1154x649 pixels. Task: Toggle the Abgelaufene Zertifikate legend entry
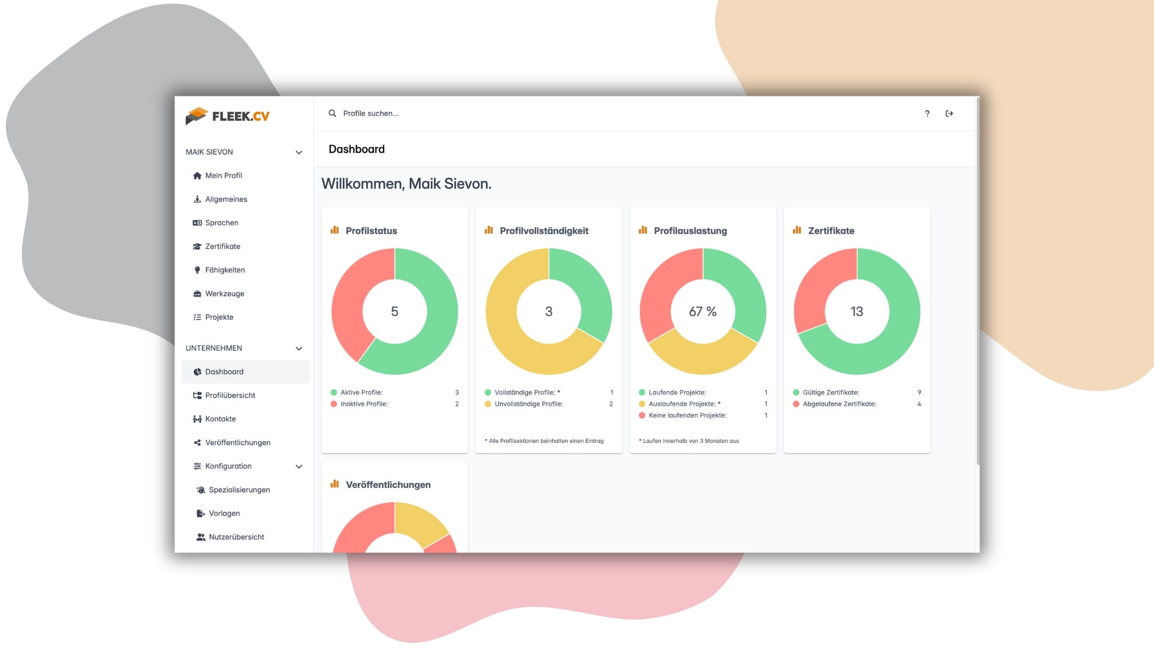click(839, 404)
